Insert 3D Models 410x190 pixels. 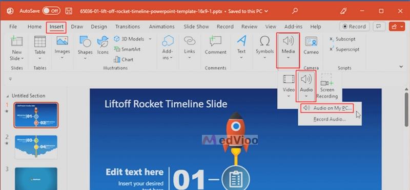coord(130,39)
